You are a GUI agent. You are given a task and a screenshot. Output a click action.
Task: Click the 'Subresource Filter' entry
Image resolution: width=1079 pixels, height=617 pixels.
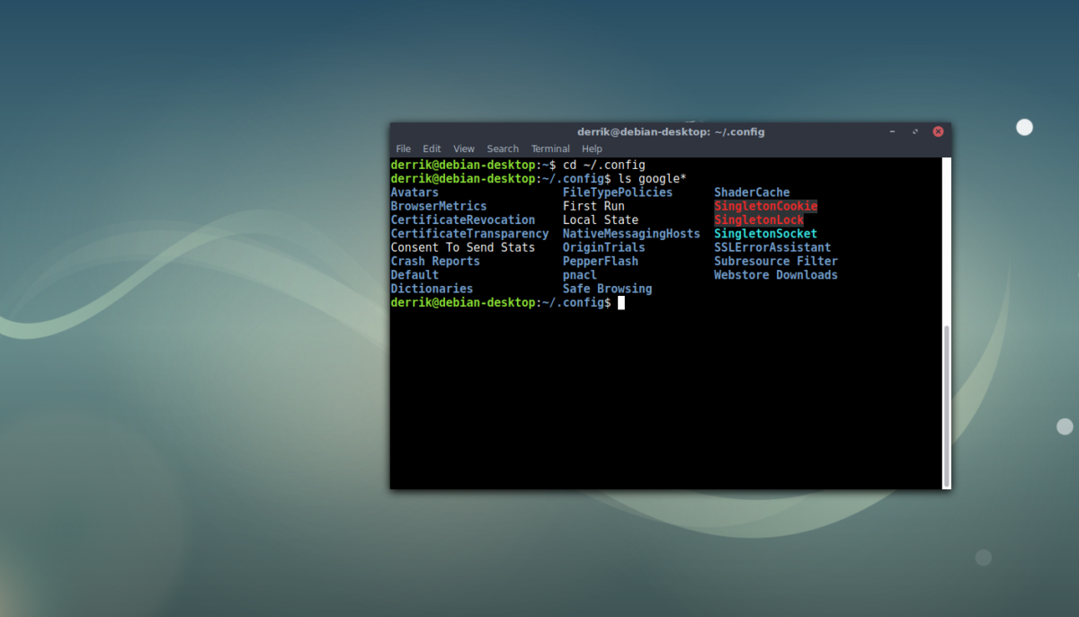point(776,261)
